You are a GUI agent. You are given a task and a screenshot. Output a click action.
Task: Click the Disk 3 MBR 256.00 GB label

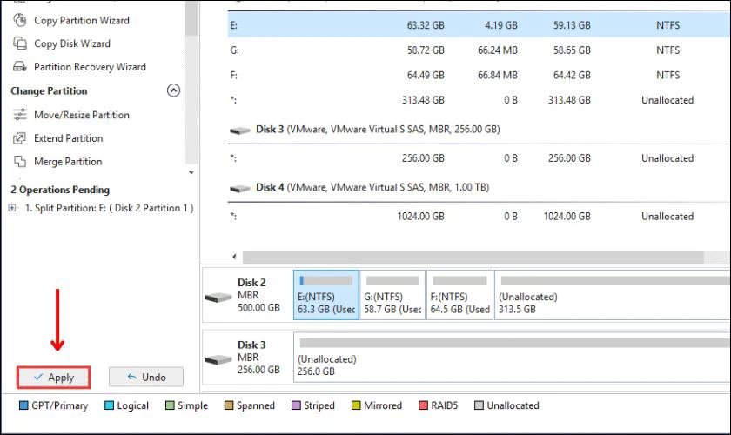[258, 358]
